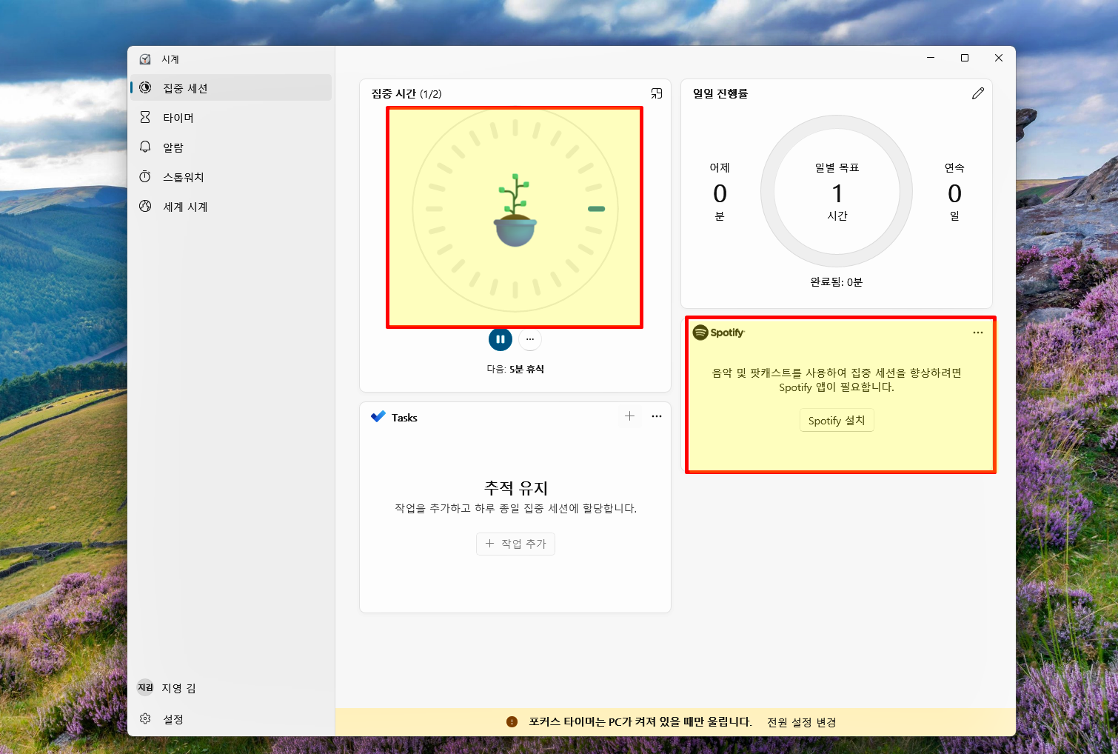
Task: Maximize the Clock window
Action: pos(965,58)
